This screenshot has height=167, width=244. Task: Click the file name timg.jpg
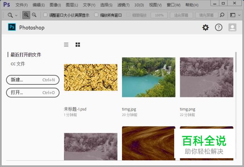[129, 109]
